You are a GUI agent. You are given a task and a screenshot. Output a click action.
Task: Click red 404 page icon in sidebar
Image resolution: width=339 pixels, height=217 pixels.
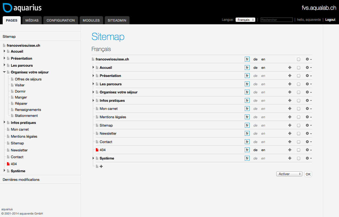point(8,164)
